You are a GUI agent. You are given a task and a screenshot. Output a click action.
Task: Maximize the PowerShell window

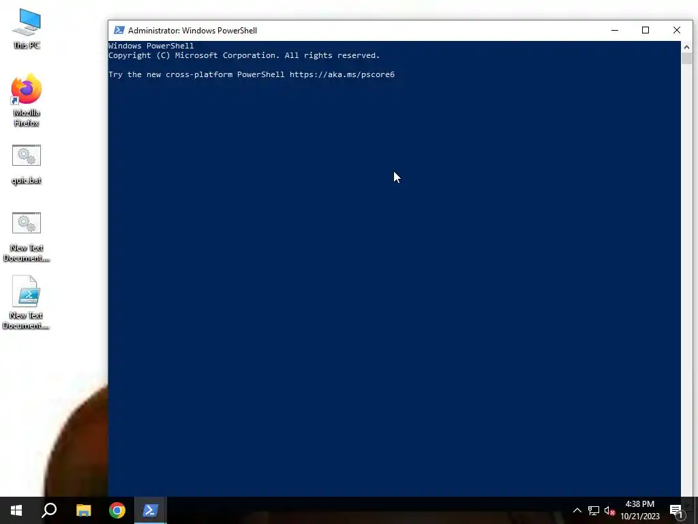coord(646,30)
